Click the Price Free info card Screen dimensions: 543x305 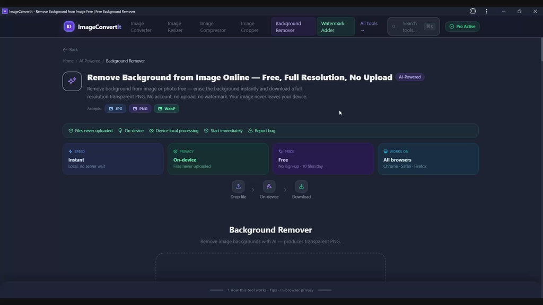[x=323, y=159]
